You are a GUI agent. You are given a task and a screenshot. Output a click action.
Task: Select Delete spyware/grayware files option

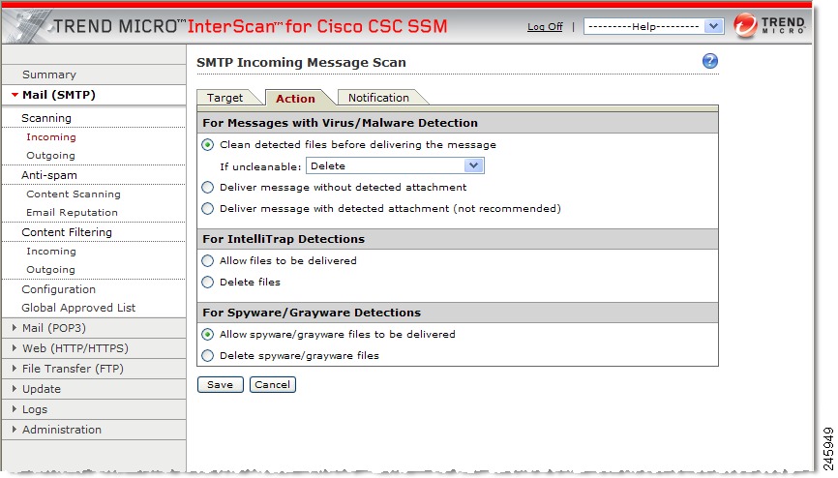[207, 356]
